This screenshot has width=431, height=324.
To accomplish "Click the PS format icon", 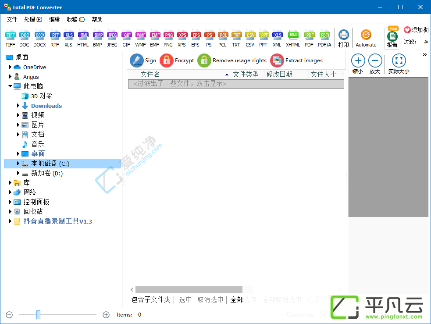I will pyautogui.click(x=209, y=39).
